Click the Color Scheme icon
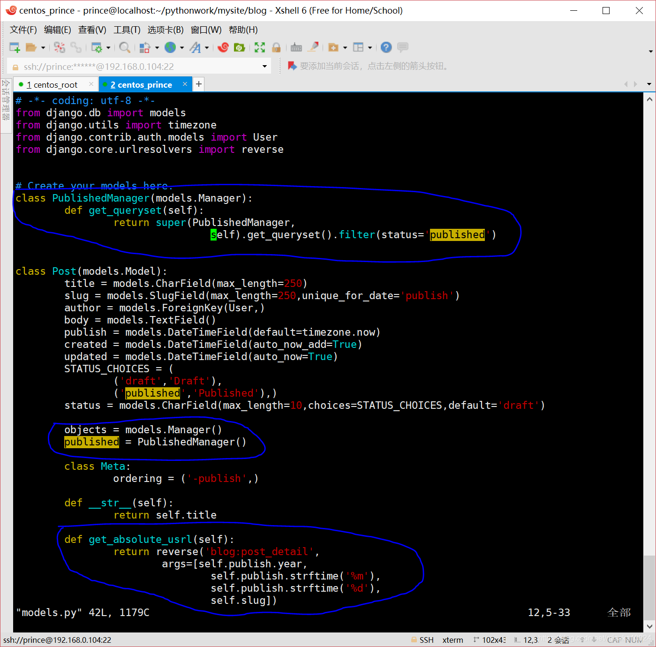656x647 pixels. 145,47
